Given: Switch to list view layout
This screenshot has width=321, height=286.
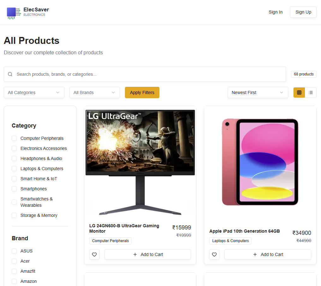Looking at the screenshot, I should tap(311, 92).
